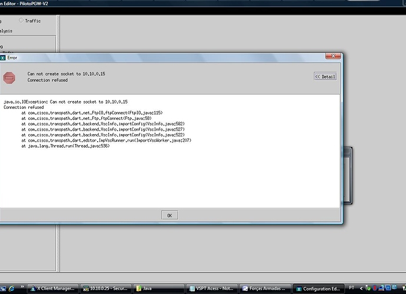406x294 pixels.
Task: Expand the quick launch overflow chevron
Action: pyautogui.click(x=22, y=286)
